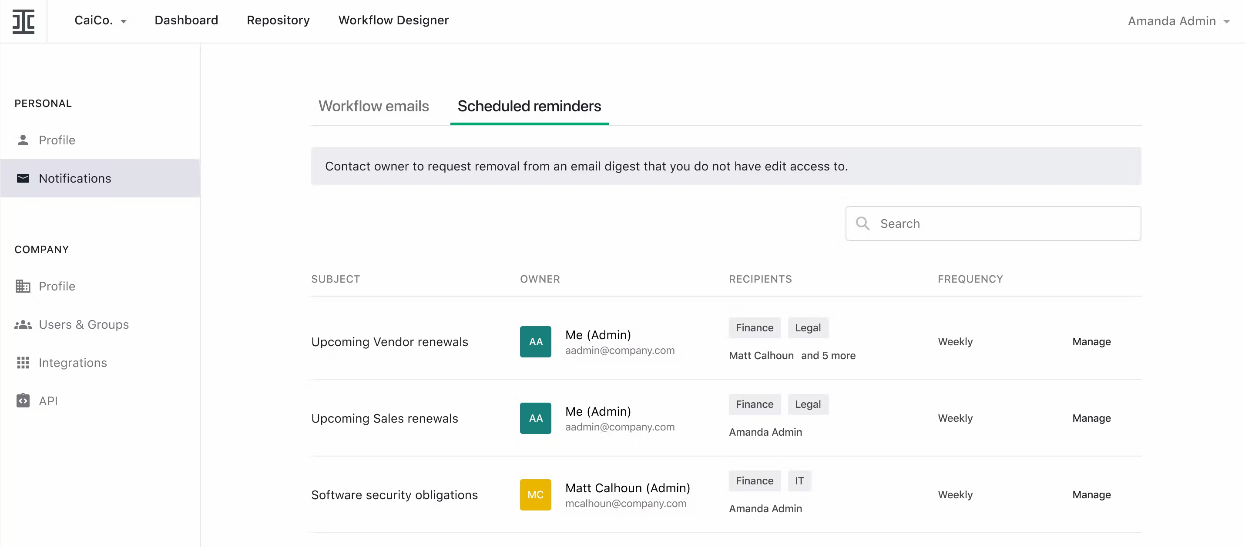Manage the Software security obligations reminder
The image size is (1245, 547).
(1091, 495)
